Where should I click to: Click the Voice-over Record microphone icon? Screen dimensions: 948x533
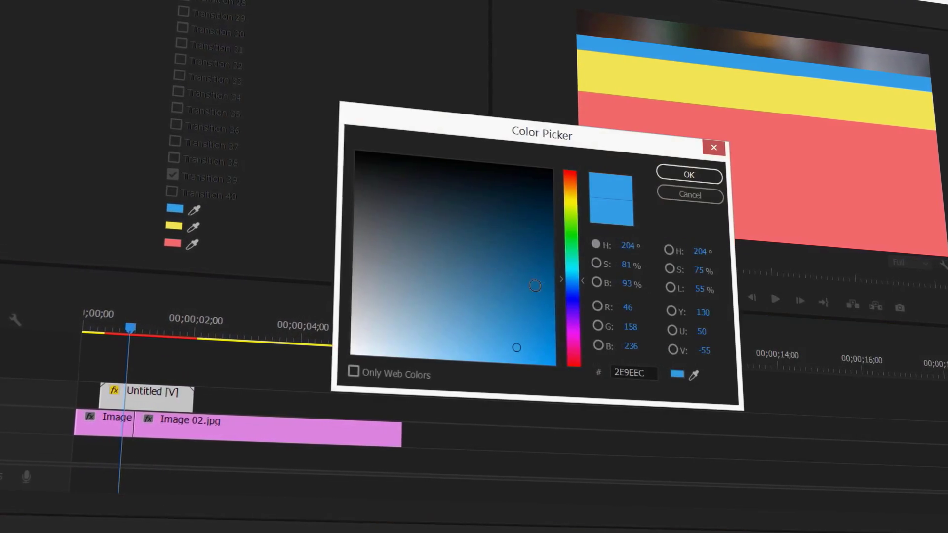(26, 477)
